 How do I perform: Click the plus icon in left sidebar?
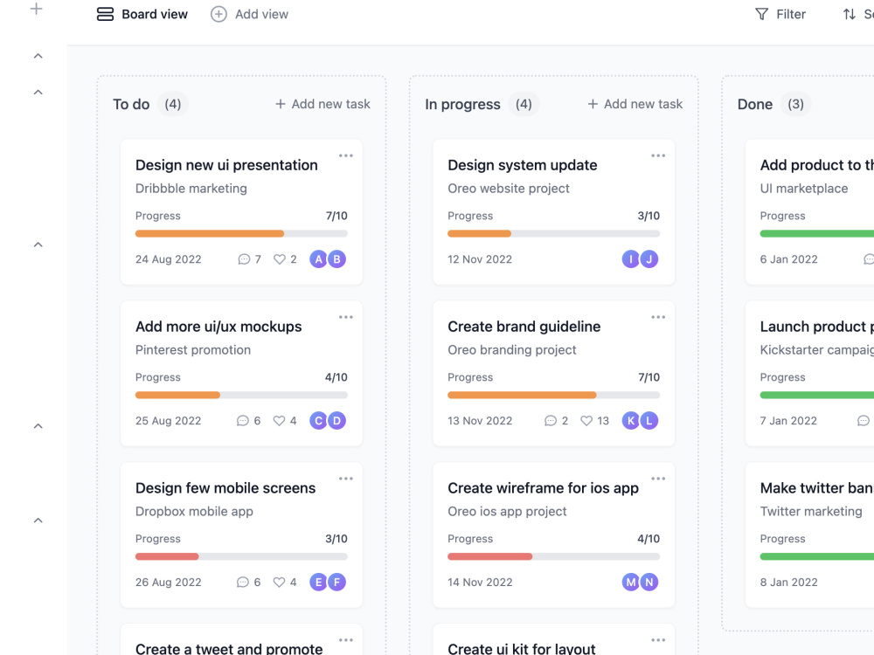pyautogui.click(x=36, y=9)
